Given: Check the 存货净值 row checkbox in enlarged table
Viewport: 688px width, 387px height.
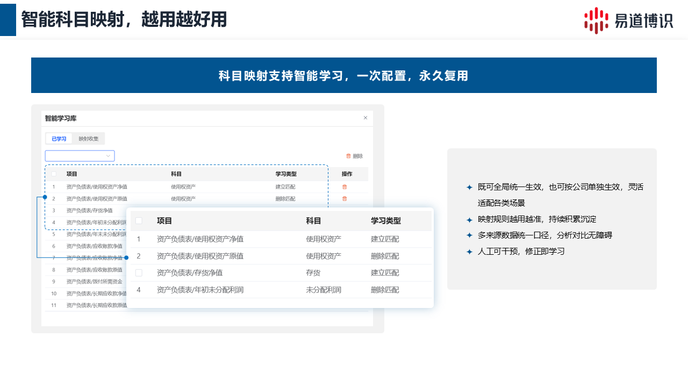Looking at the screenshot, I should [x=139, y=273].
